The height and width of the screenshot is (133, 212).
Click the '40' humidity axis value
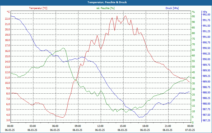tap(193, 78)
